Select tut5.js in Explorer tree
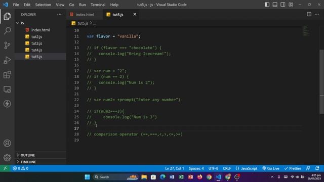The height and width of the screenshot is (182, 324). click(x=40, y=57)
